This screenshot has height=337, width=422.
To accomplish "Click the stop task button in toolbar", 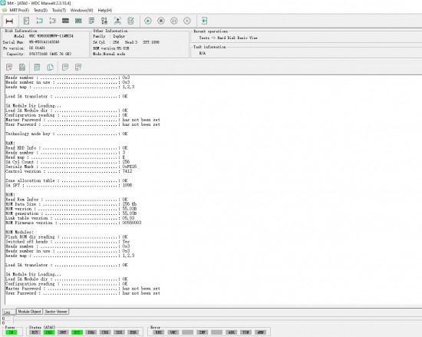I will tap(161, 21).
